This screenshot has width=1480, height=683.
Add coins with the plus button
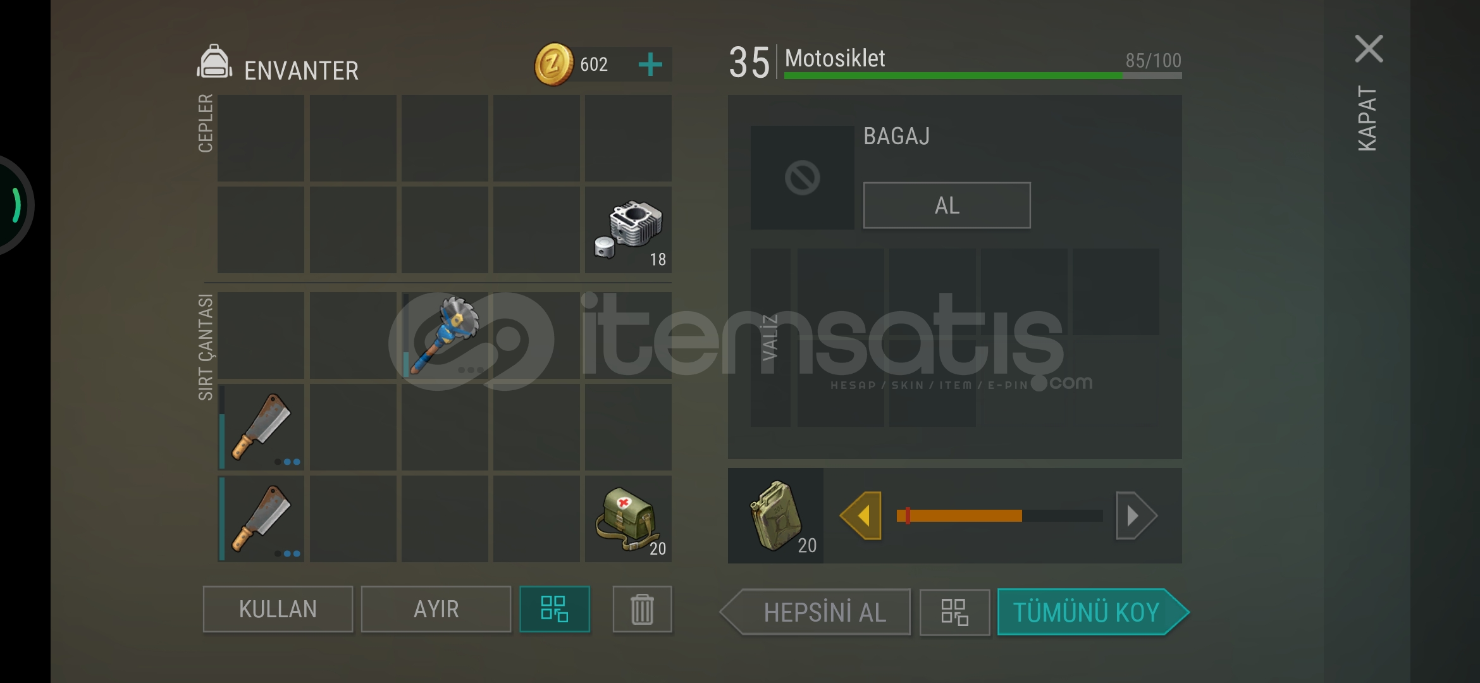tap(650, 64)
